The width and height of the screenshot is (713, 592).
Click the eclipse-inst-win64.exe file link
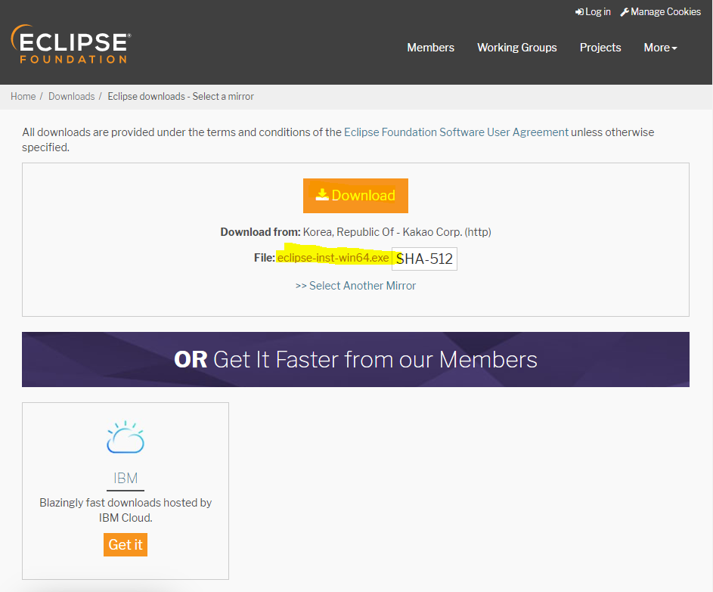click(333, 258)
